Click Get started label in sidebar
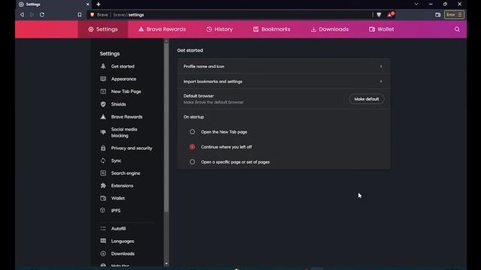 123,67
